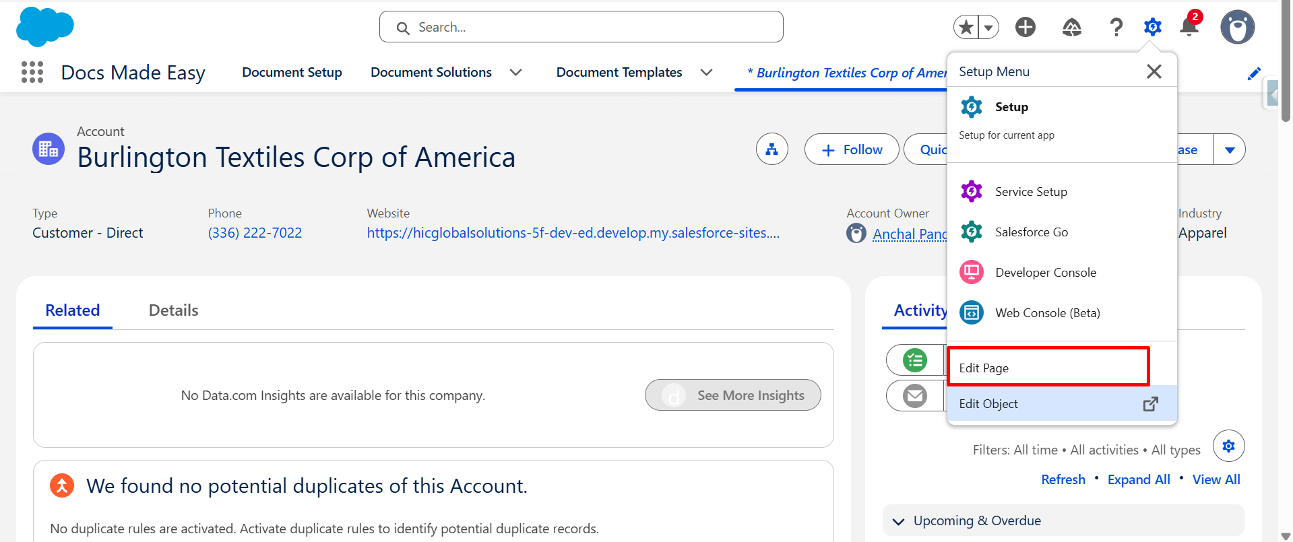Open the Notifications bell icon
The width and height of the screenshot is (1293, 542).
[1190, 26]
